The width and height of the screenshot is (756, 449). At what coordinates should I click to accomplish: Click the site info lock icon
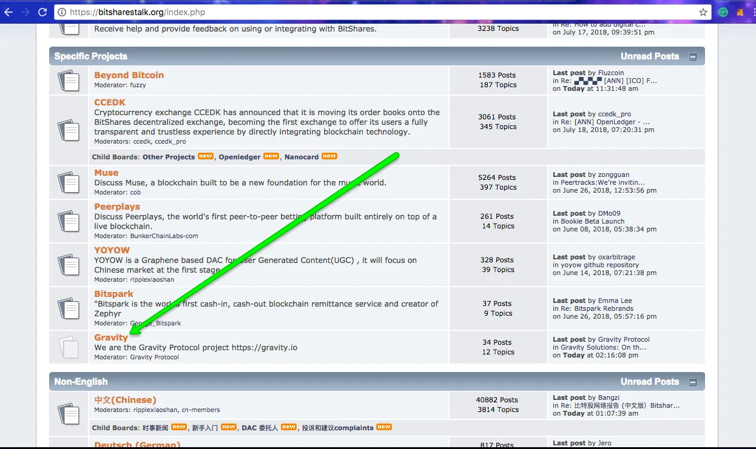[x=62, y=12]
